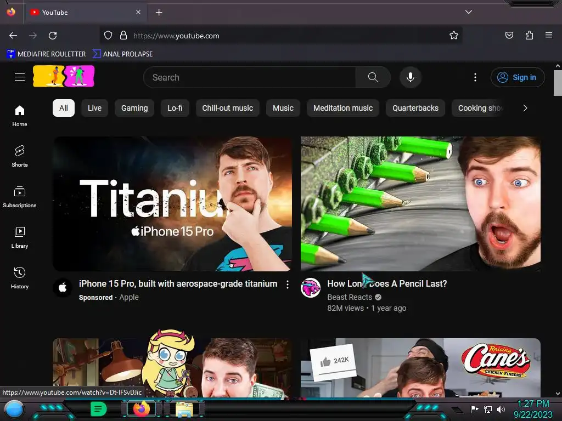Open the second bookmarks toolbar item
This screenshot has height=421, width=562.
click(x=123, y=54)
